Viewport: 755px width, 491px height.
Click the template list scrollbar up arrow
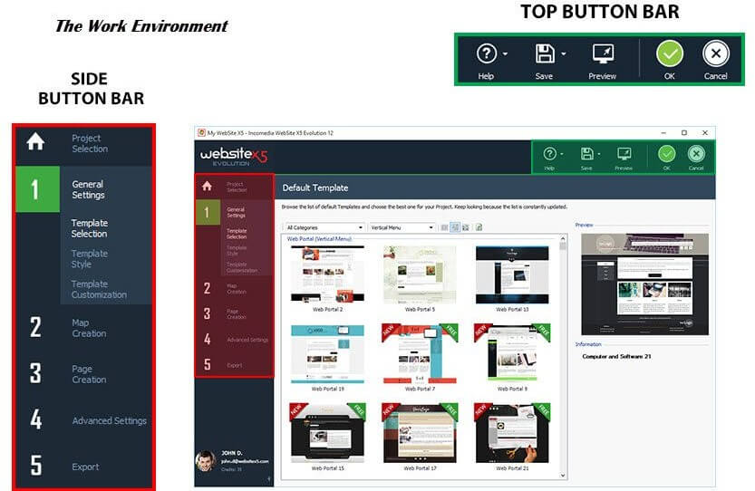[562, 238]
